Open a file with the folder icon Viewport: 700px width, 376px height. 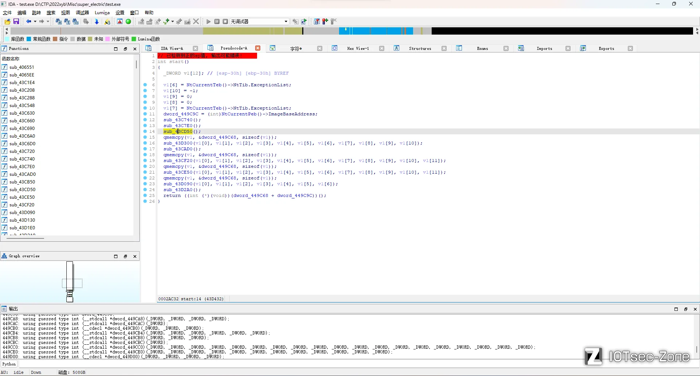pyautogui.click(x=7, y=22)
